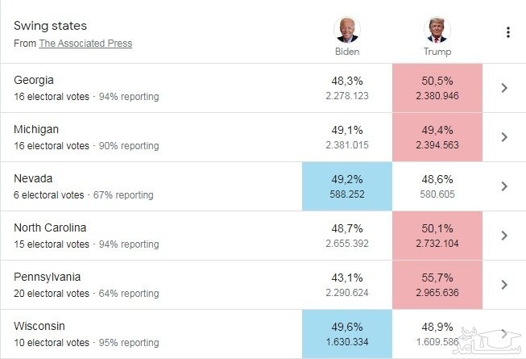The width and height of the screenshot is (526, 359).
Task: Click Biden's portrait photo
Action: (x=347, y=30)
